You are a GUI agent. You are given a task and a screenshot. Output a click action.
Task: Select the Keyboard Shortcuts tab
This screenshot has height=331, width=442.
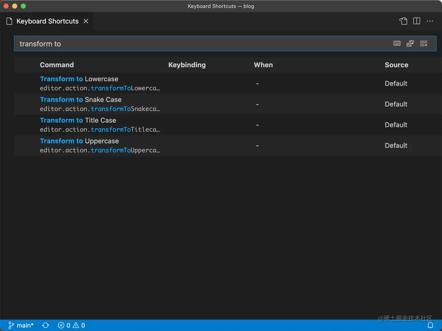[x=47, y=21]
